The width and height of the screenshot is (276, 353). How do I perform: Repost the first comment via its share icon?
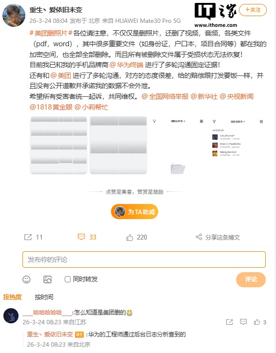point(229,322)
